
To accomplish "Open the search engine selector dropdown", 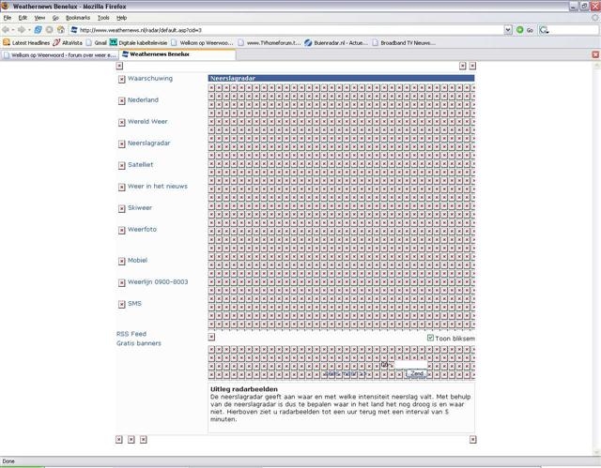I will 544,30.
